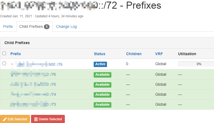Sort table by Status column
The width and height of the screenshot is (214, 123).
[x=99, y=54]
